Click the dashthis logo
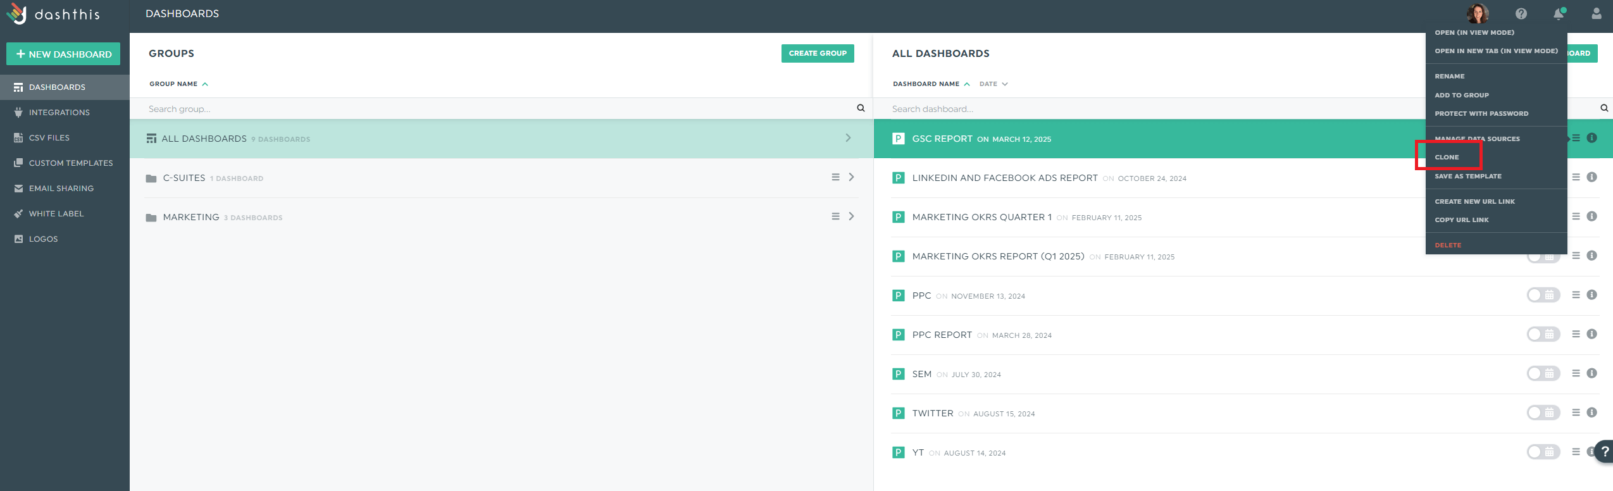 click(x=53, y=14)
